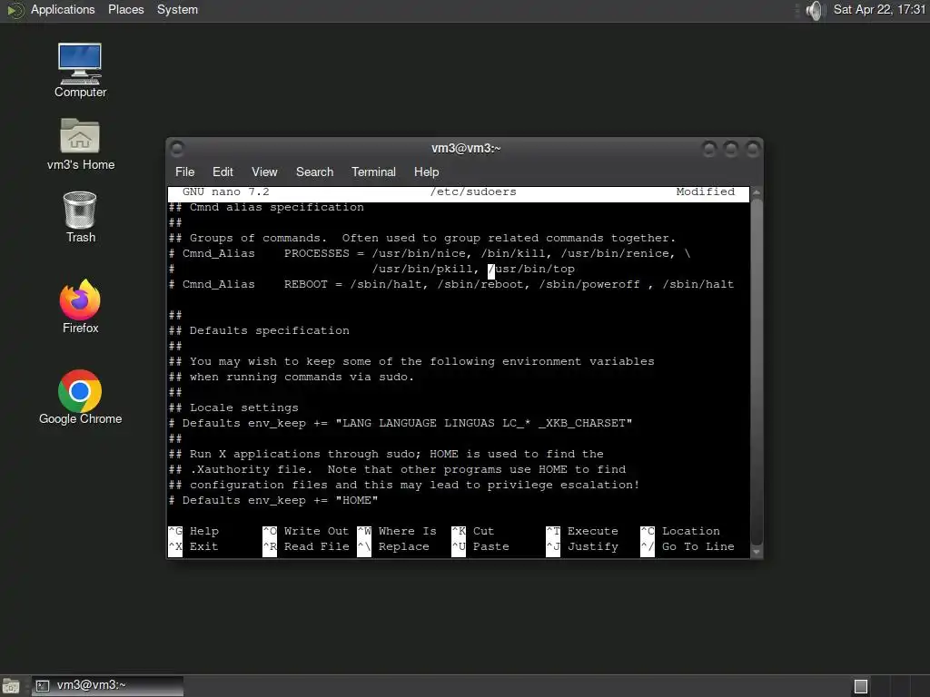Click the '## Cmnd alias specification' line

click(x=266, y=207)
